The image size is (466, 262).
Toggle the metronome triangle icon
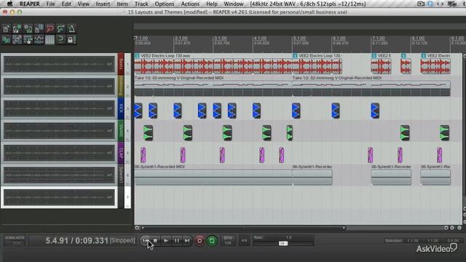coord(71,29)
